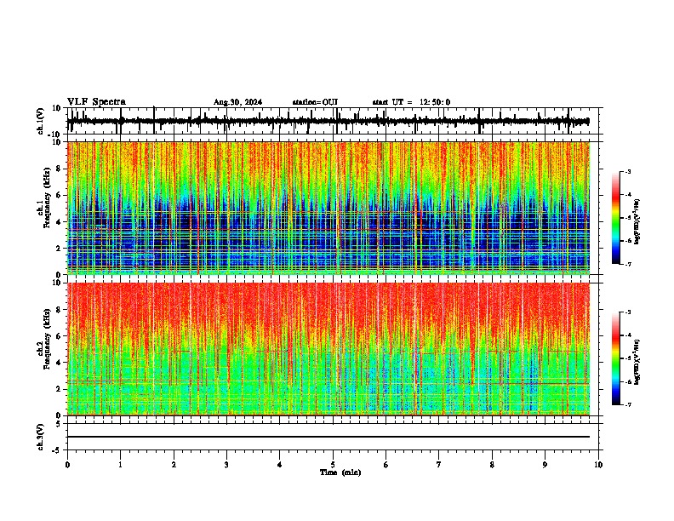Click the ch.2 spectrogram plot
Image resolution: width=674 pixels, height=521 pixels.
coord(328,349)
